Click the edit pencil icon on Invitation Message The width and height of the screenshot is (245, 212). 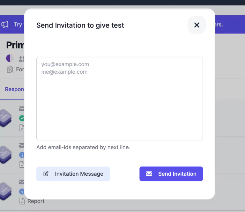46,174
